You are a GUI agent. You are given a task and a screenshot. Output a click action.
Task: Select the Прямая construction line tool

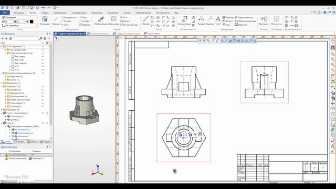(56, 20)
